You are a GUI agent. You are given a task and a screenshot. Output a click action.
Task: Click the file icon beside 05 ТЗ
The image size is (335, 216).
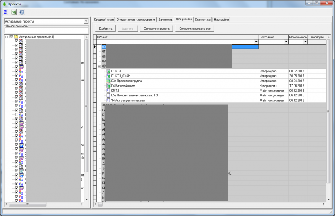108,90
